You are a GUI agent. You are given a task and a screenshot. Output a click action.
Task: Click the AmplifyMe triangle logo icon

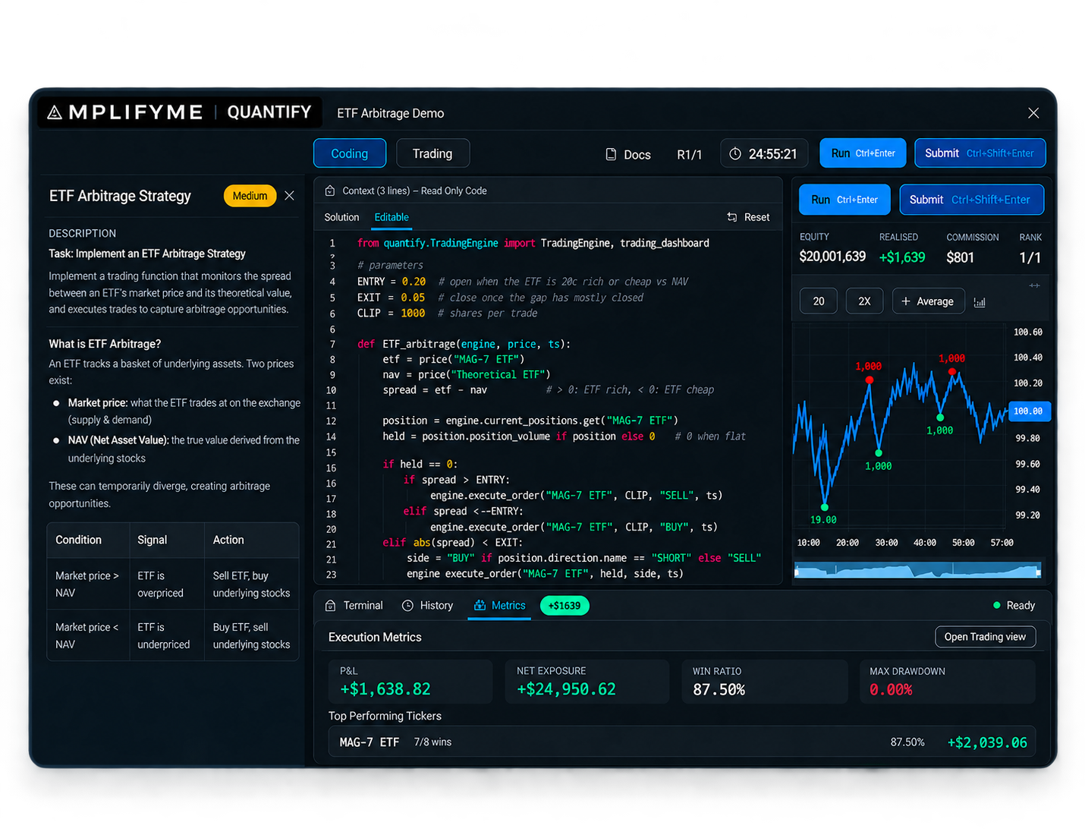pyautogui.click(x=55, y=112)
